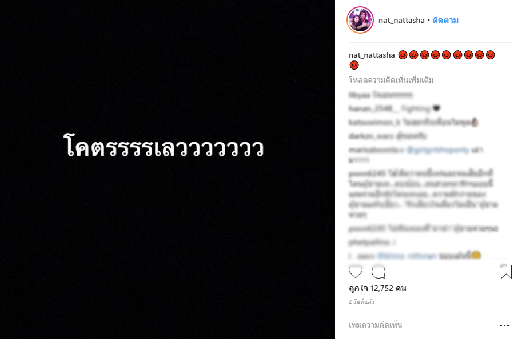Open the comment bubble icon
514x339 pixels.
click(378, 272)
